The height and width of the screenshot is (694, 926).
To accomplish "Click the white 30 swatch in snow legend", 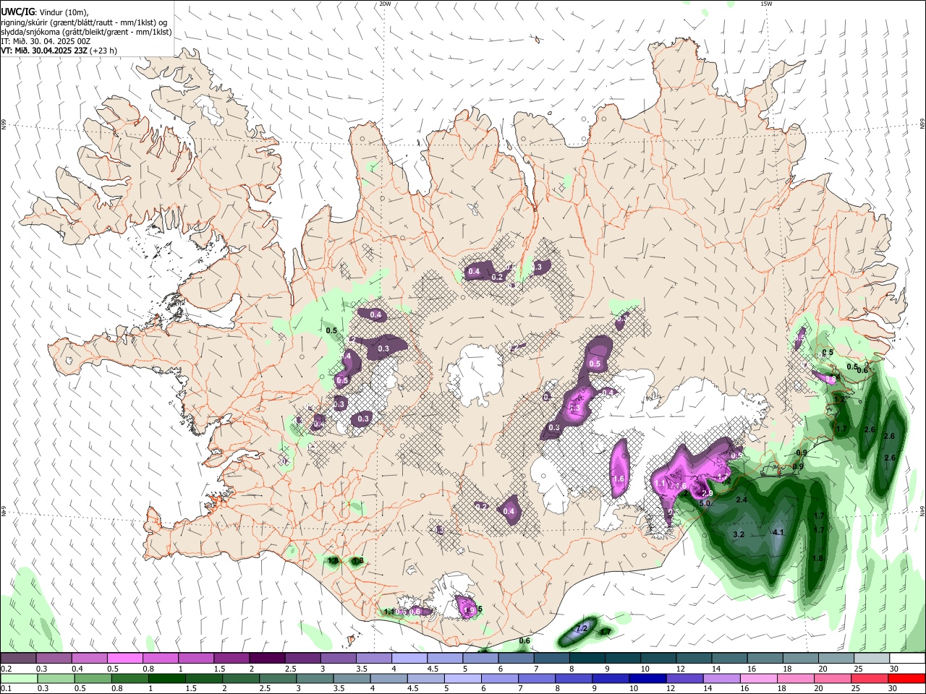I will click(x=908, y=659).
